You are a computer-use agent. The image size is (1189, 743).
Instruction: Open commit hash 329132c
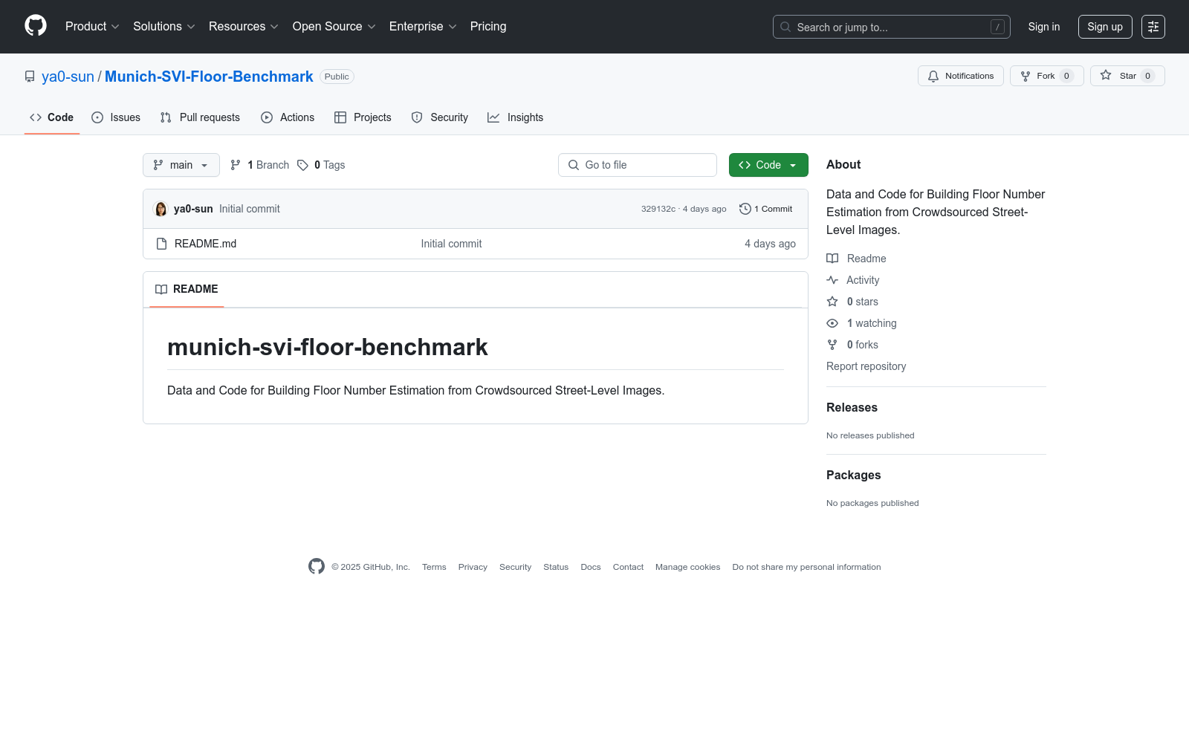(x=658, y=209)
